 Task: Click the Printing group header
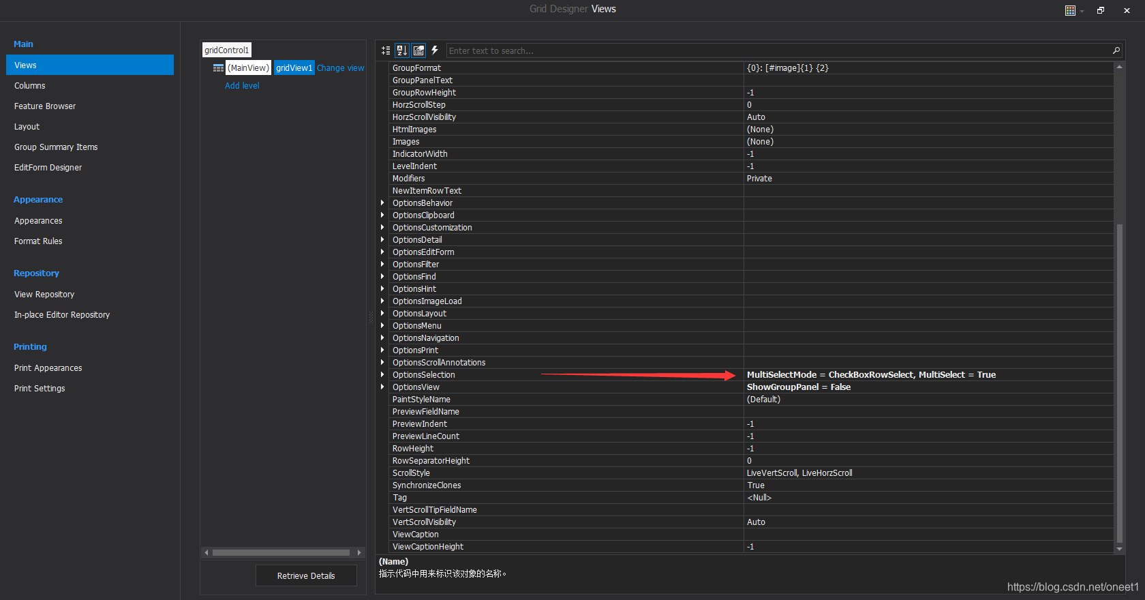[x=30, y=346]
